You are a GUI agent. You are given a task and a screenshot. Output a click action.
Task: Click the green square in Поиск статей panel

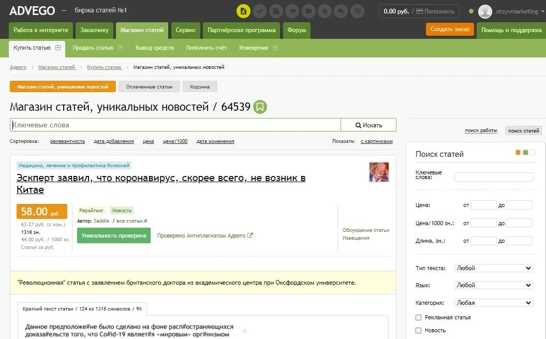[x=525, y=152]
